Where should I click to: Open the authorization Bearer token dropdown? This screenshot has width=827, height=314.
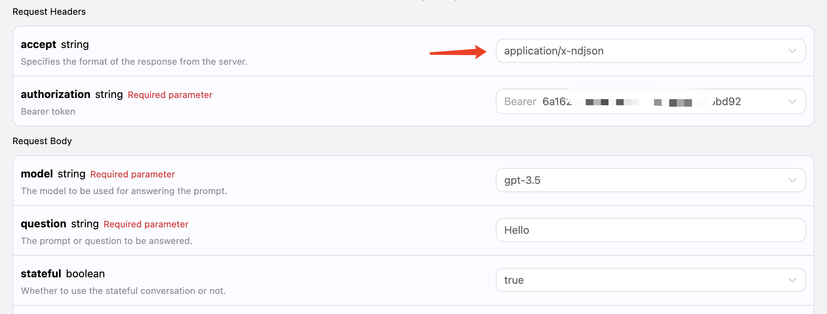click(651, 101)
